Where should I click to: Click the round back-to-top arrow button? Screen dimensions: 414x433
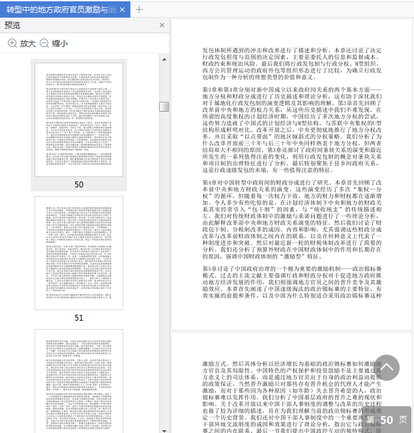[387, 368]
